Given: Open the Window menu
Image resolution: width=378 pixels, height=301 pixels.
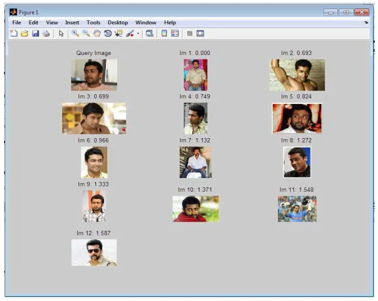Looking at the screenshot, I should click(x=146, y=22).
